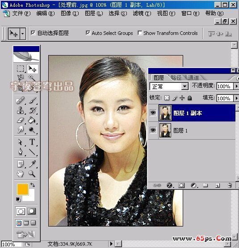Image resolution: width=239 pixels, height=248 pixels.
Task: Switch to Standard mode button
Action: (21, 211)
